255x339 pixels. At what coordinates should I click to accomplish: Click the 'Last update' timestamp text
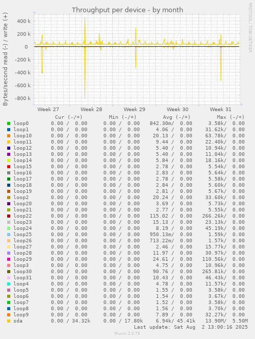point(191,327)
